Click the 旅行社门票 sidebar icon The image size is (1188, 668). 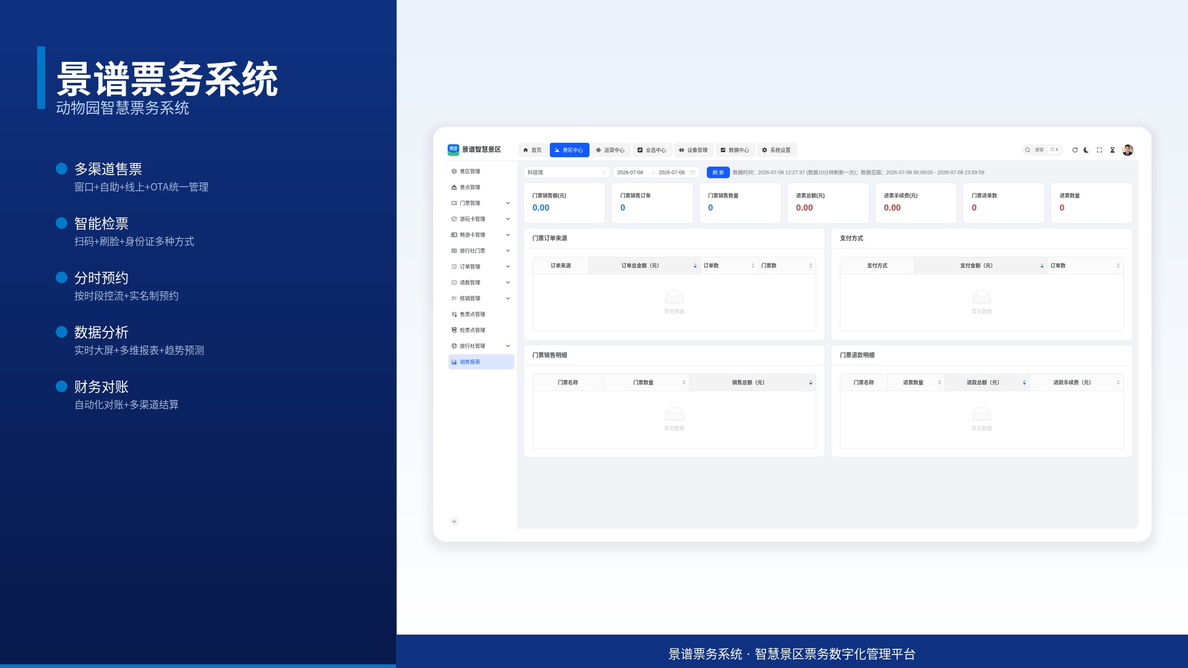[454, 250]
